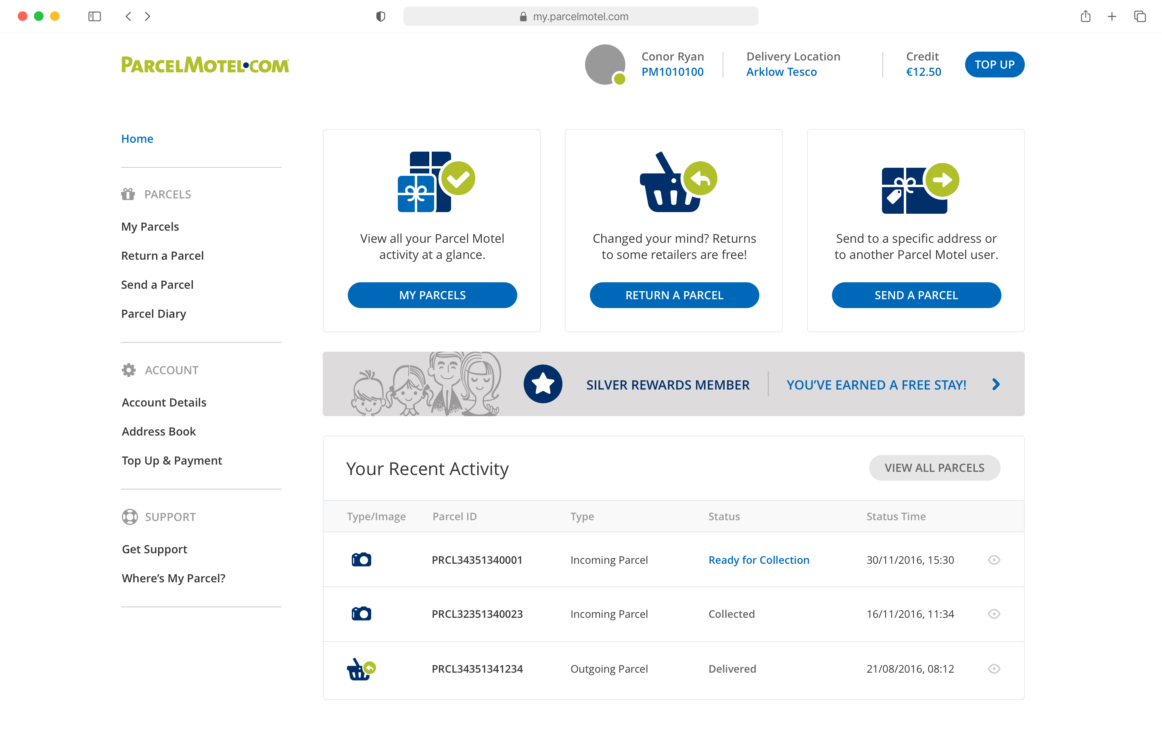Click the SEND A PARCEL button

(916, 295)
